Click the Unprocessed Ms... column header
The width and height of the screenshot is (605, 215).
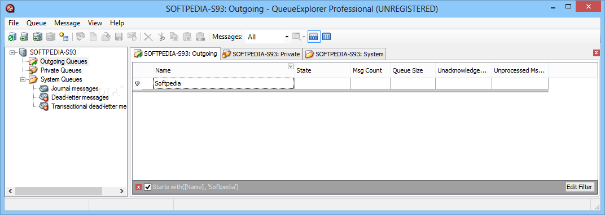pos(520,70)
